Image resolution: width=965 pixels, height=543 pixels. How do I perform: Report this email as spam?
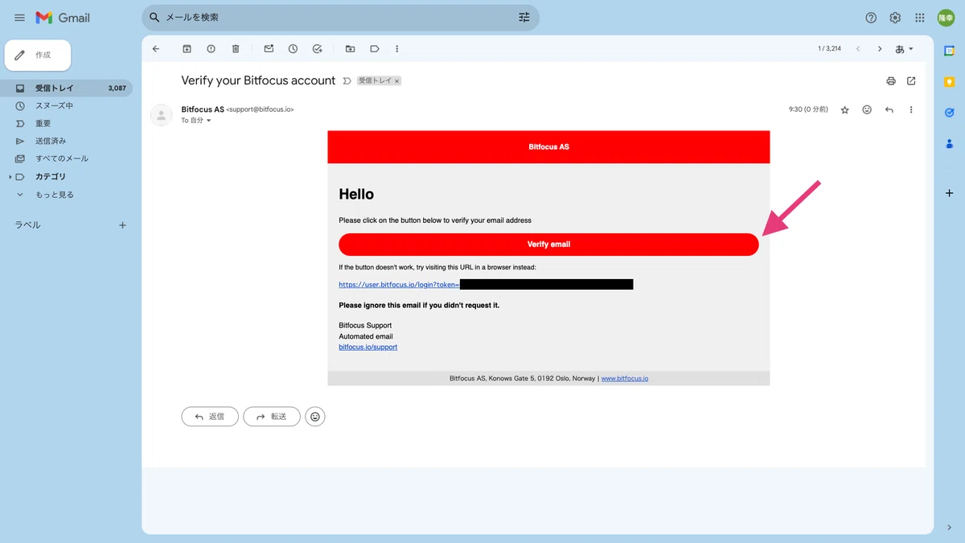pyautogui.click(x=211, y=49)
